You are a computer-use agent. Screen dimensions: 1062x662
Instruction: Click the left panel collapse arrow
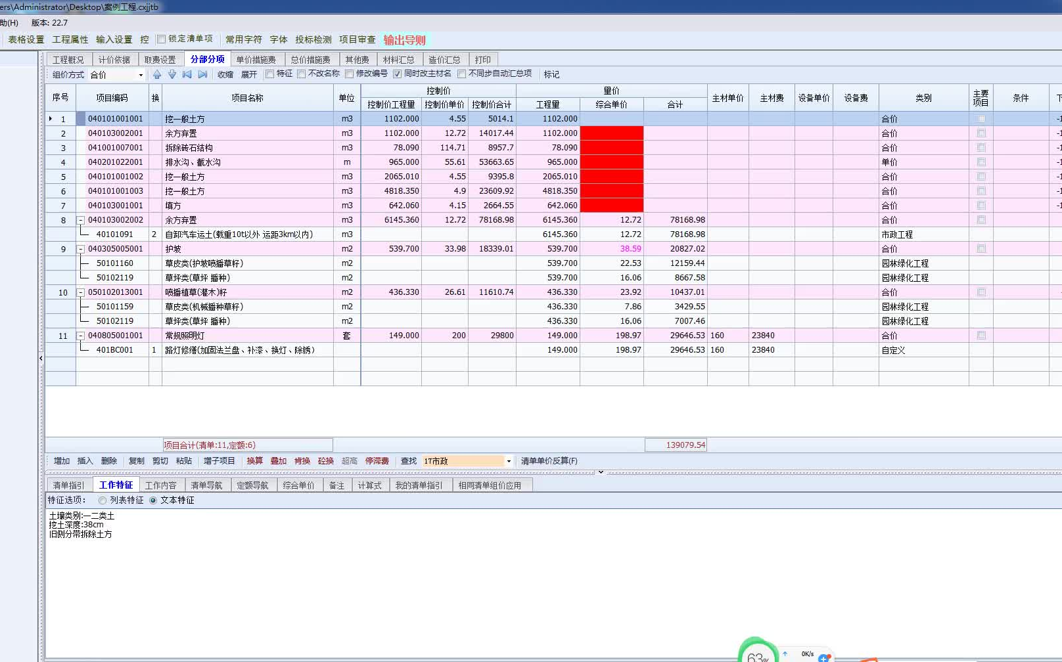pyautogui.click(x=41, y=358)
